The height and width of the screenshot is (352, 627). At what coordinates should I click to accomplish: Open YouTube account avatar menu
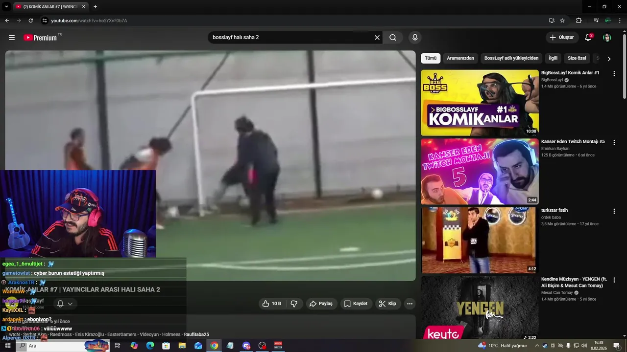607,38
